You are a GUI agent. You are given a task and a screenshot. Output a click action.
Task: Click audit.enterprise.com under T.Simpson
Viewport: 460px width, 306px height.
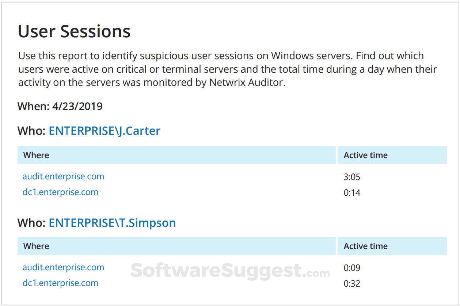point(63,267)
